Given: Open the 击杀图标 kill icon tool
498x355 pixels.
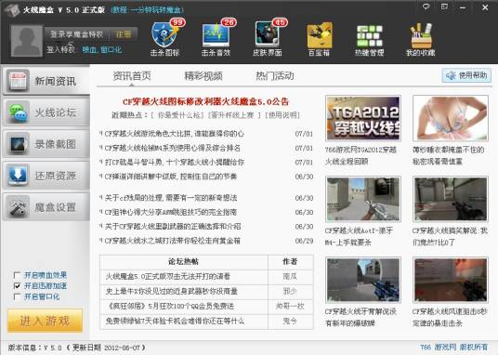Looking at the screenshot, I should pyautogui.click(x=165, y=38).
